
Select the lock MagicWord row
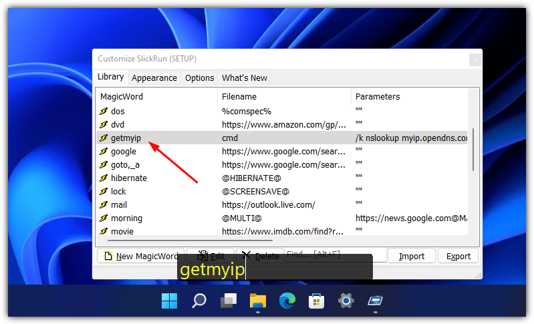(282, 191)
